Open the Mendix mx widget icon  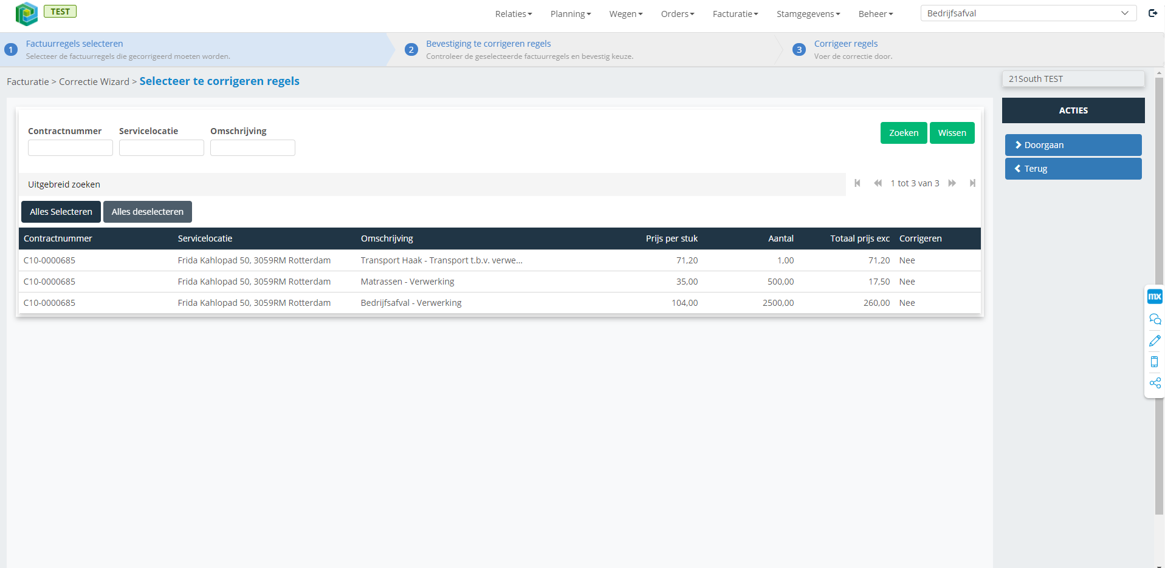(1155, 297)
